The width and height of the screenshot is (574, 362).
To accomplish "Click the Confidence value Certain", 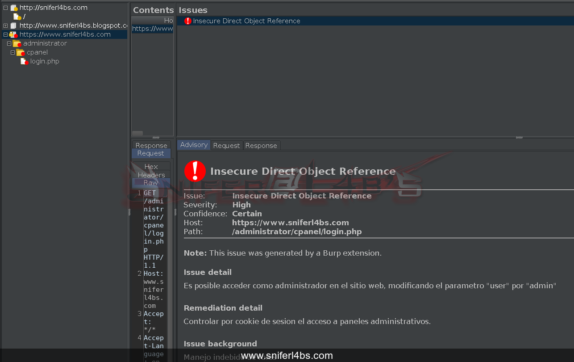I will pos(247,214).
